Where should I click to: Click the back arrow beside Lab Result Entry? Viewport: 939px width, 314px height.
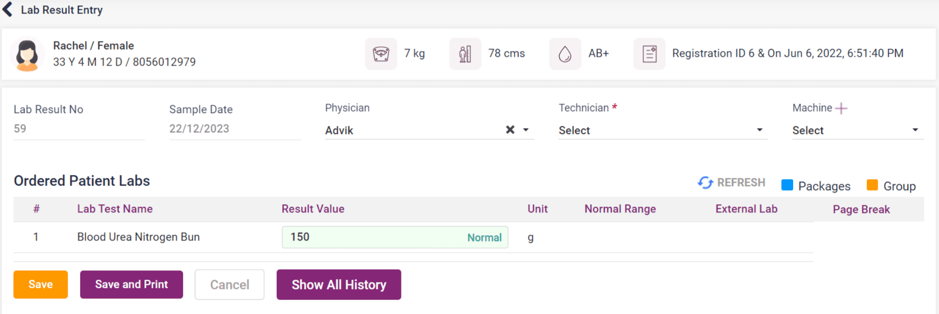(x=8, y=9)
